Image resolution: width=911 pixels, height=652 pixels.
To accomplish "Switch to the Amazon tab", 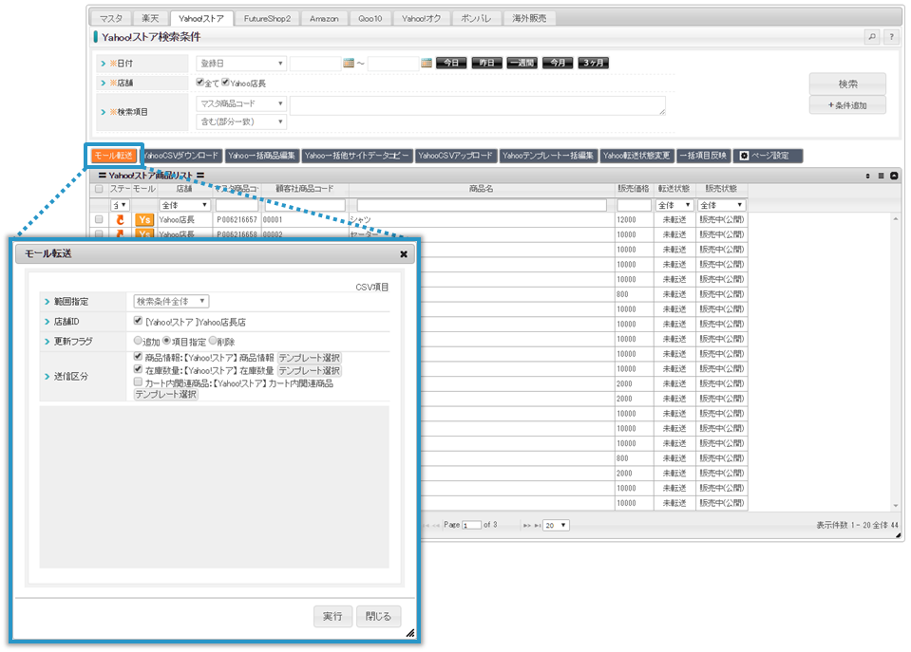I will click(323, 18).
